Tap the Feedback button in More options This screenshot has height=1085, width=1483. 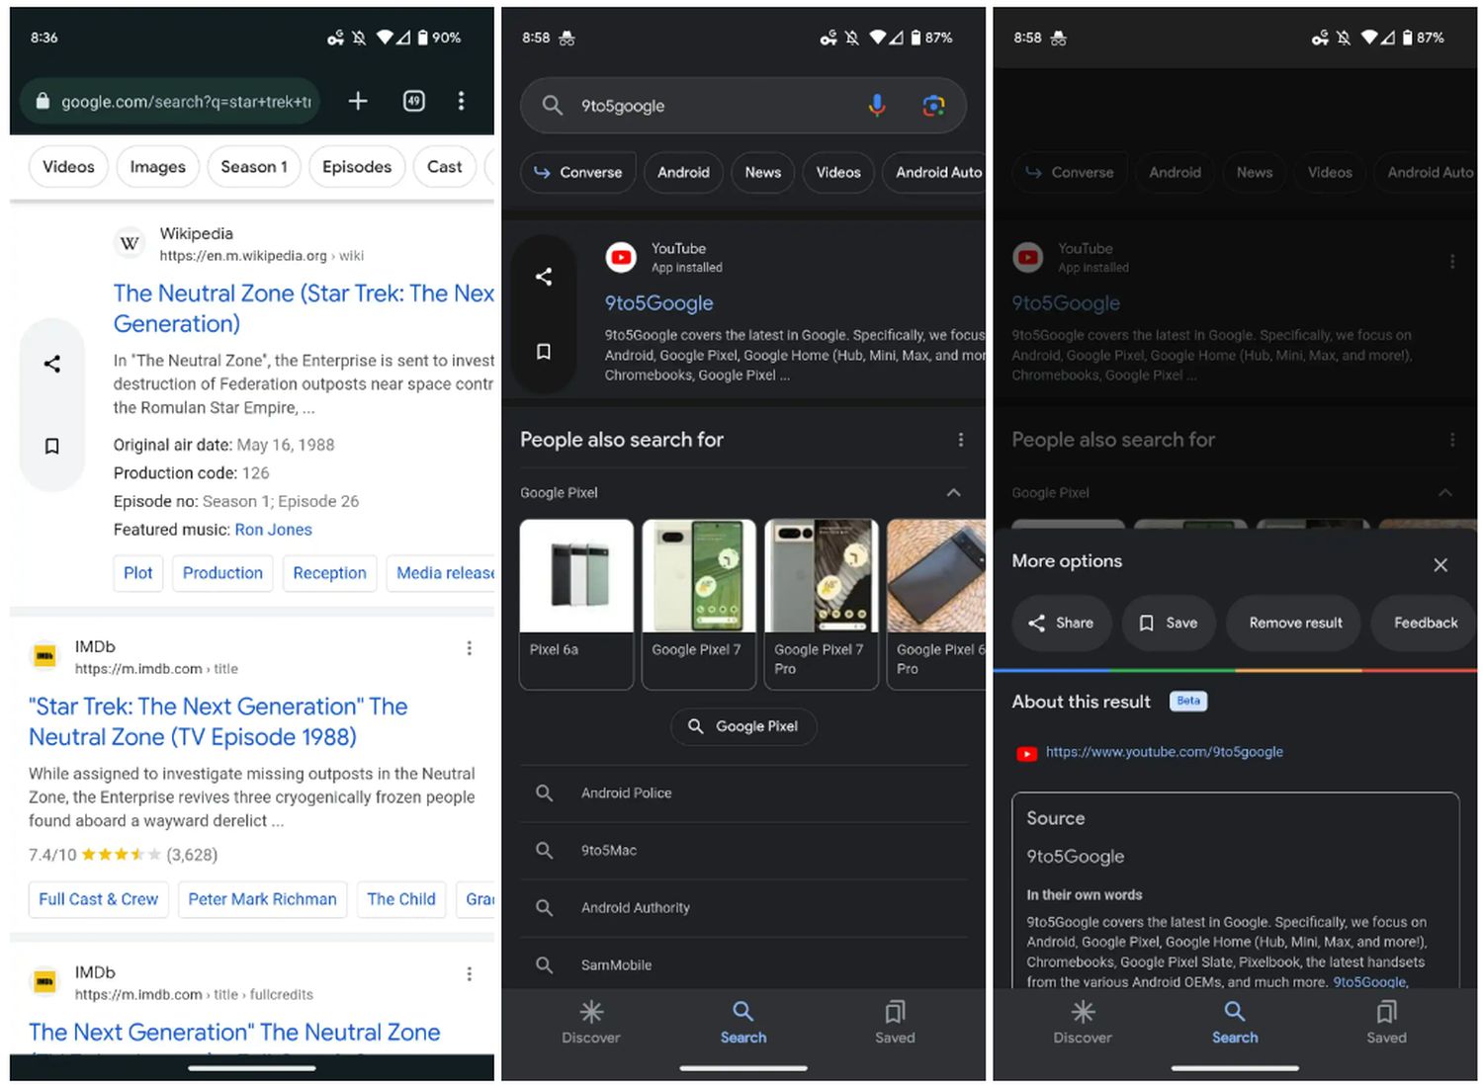[1425, 623]
